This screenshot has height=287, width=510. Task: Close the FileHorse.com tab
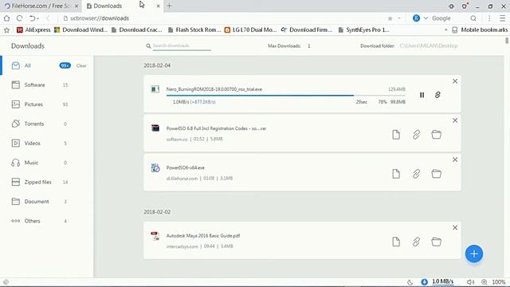[76, 6]
